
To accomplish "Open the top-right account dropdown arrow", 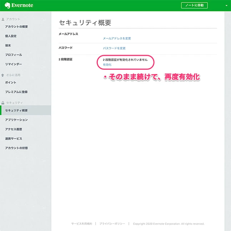I will click(x=226, y=6).
